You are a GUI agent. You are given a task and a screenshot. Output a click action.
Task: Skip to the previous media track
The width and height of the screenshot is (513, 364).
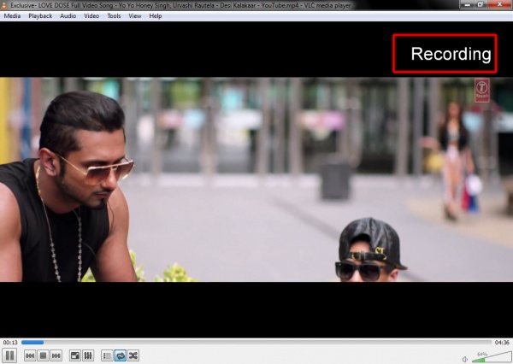30,355
